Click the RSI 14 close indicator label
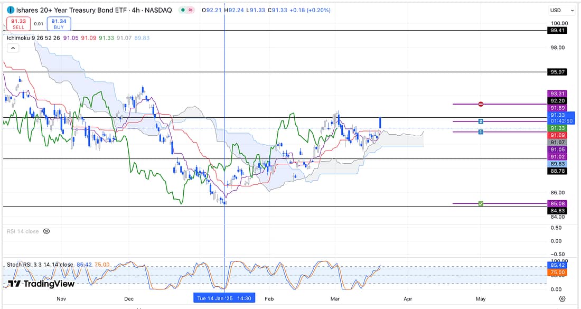Viewport: 581px width, 309px height. click(x=23, y=231)
